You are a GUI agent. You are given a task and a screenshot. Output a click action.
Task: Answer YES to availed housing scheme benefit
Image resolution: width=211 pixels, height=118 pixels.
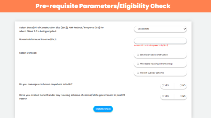[x=163, y=96]
